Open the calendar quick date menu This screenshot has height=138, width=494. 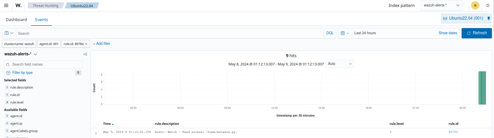pyautogui.click(x=345, y=33)
